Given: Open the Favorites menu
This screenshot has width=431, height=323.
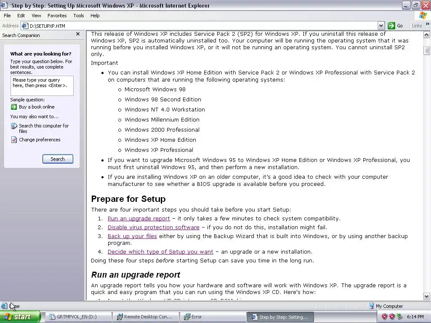Looking at the screenshot, I should click(57, 16).
